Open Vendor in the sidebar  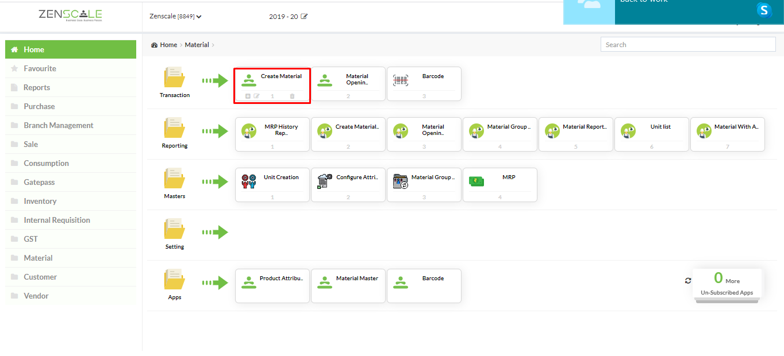(71, 296)
